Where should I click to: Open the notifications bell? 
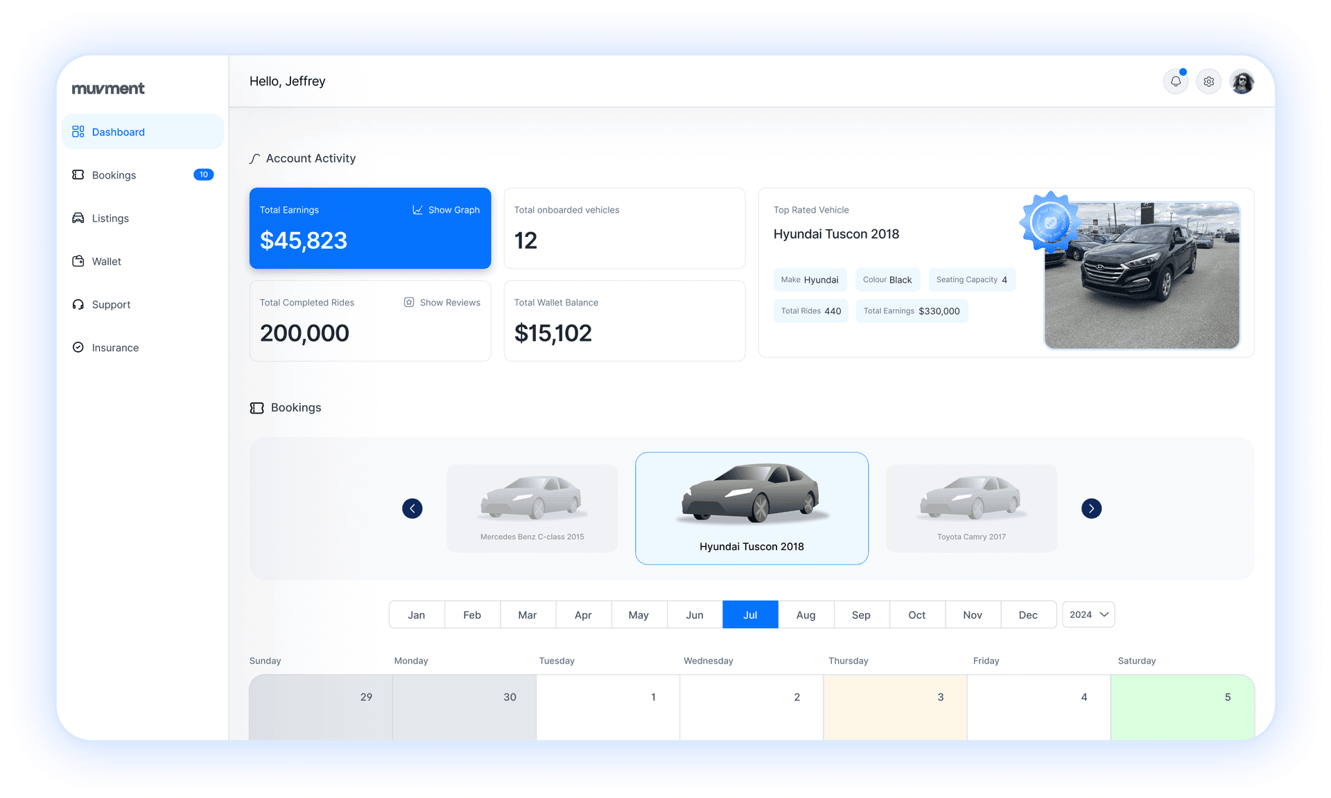click(1175, 81)
